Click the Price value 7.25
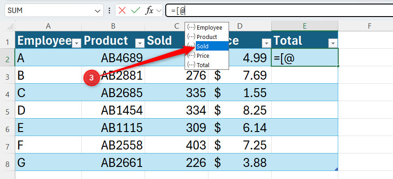 (255, 145)
